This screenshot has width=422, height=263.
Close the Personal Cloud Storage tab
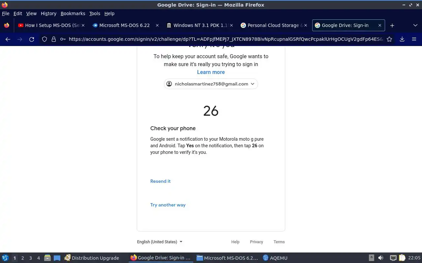click(x=306, y=25)
